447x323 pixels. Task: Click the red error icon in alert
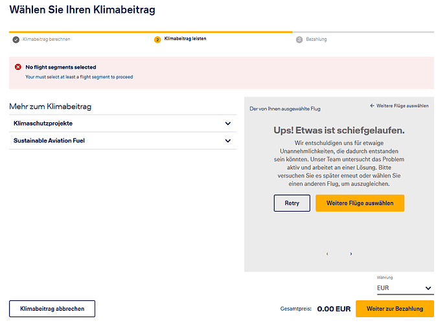(17, 67)
